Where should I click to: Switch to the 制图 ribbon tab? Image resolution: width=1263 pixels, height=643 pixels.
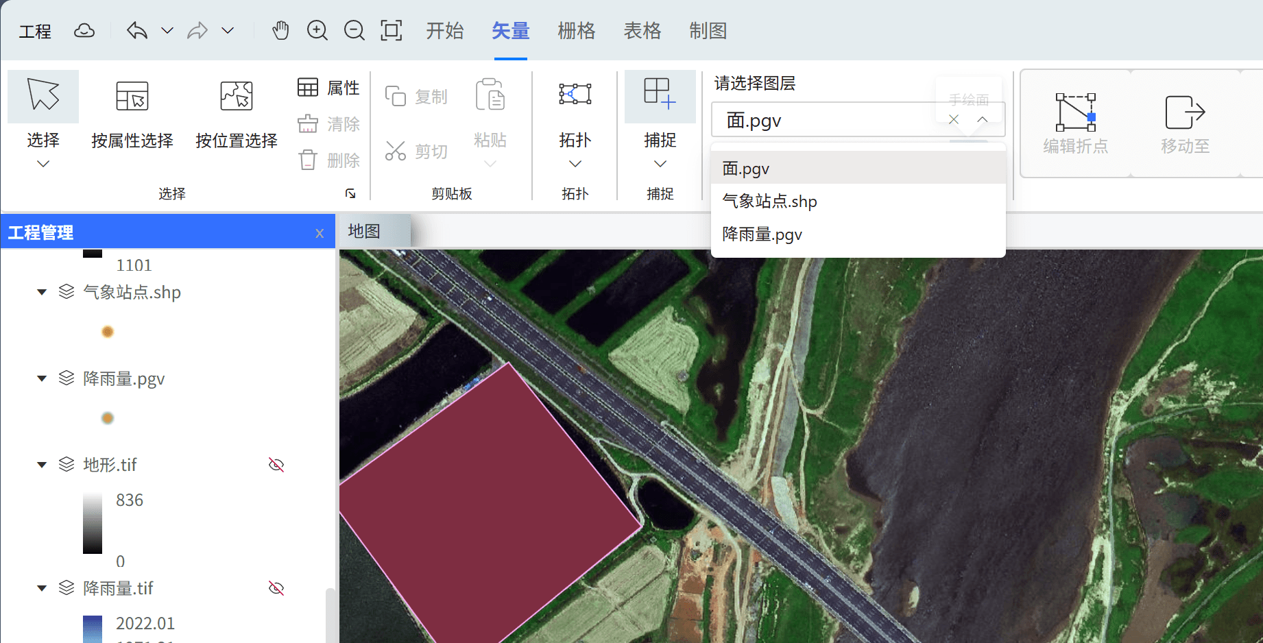coord(708,31)
